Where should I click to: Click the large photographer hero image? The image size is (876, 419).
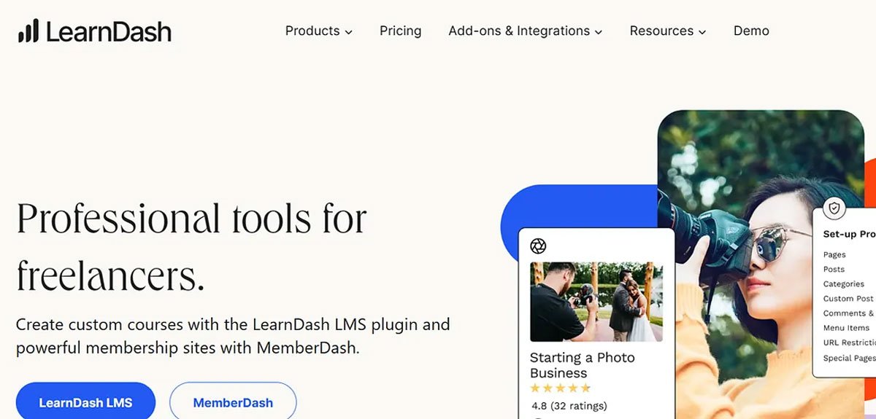click(759, 264)
